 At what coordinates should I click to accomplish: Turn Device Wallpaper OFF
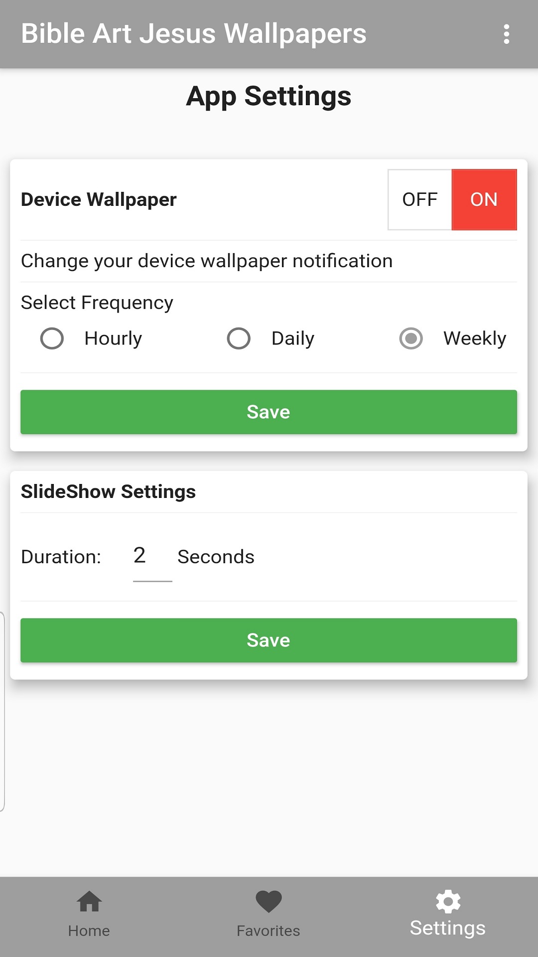click(420, 199)
